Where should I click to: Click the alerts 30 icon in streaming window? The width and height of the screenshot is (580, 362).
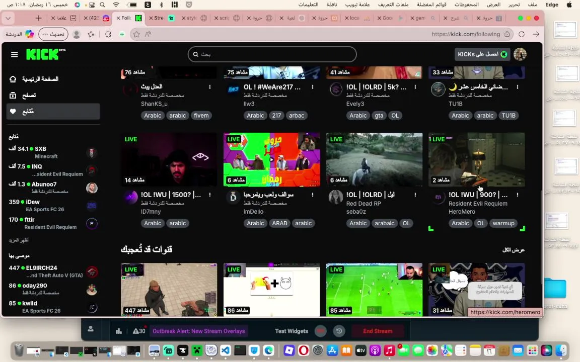139,331
